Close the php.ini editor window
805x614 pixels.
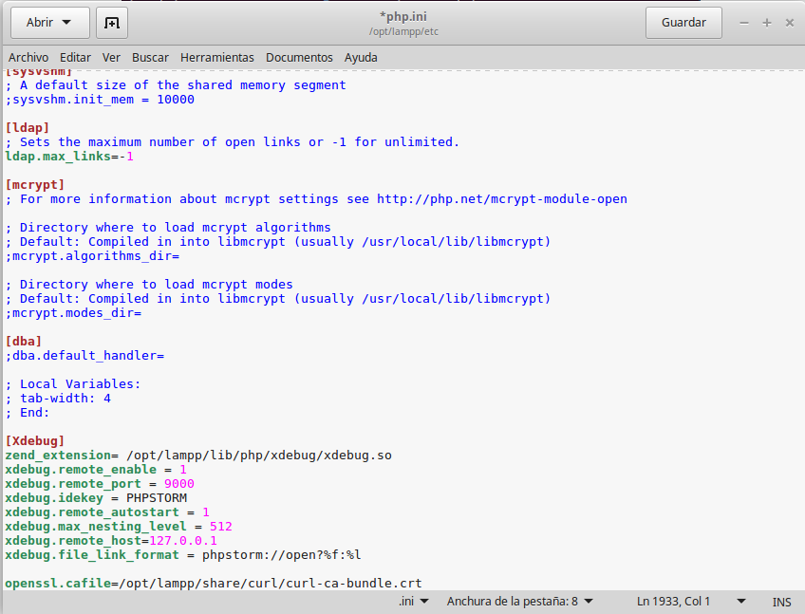click(790, 23)
